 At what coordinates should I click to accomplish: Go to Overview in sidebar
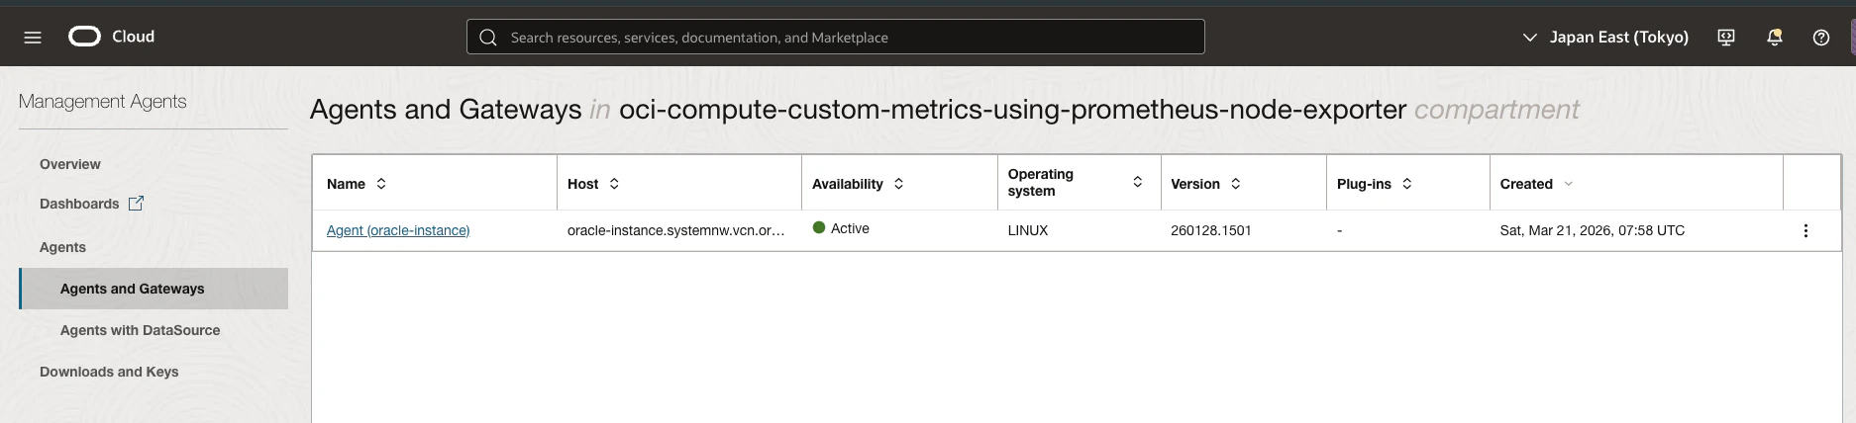[x=70, y=164]
